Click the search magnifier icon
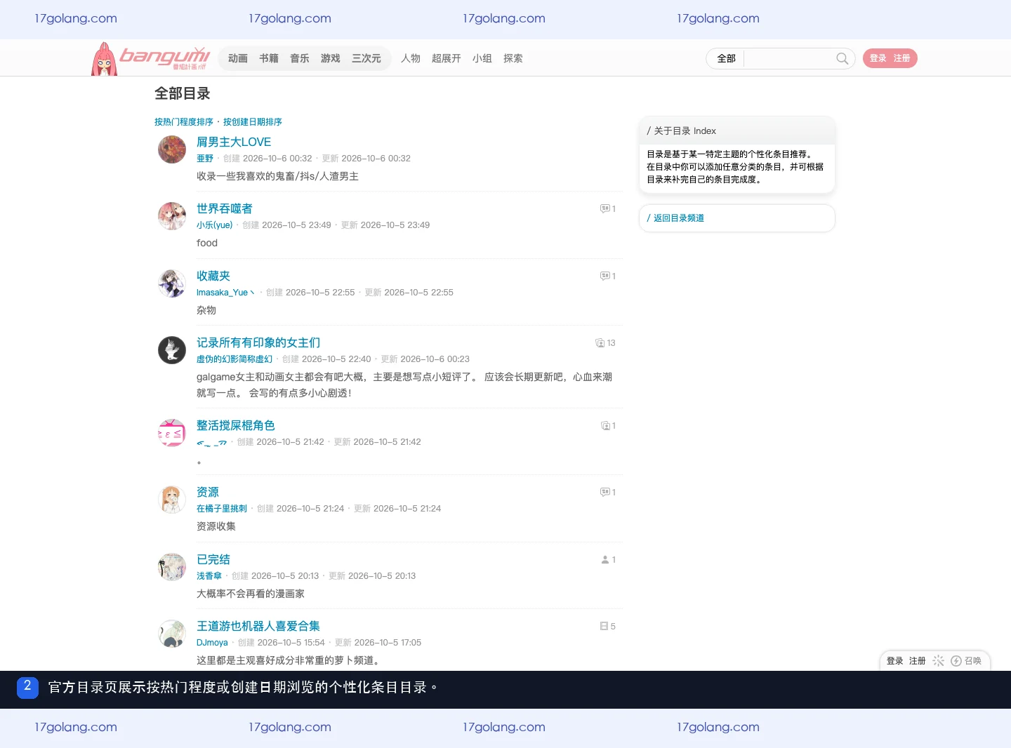1011x748 pixels. point(842,58)
